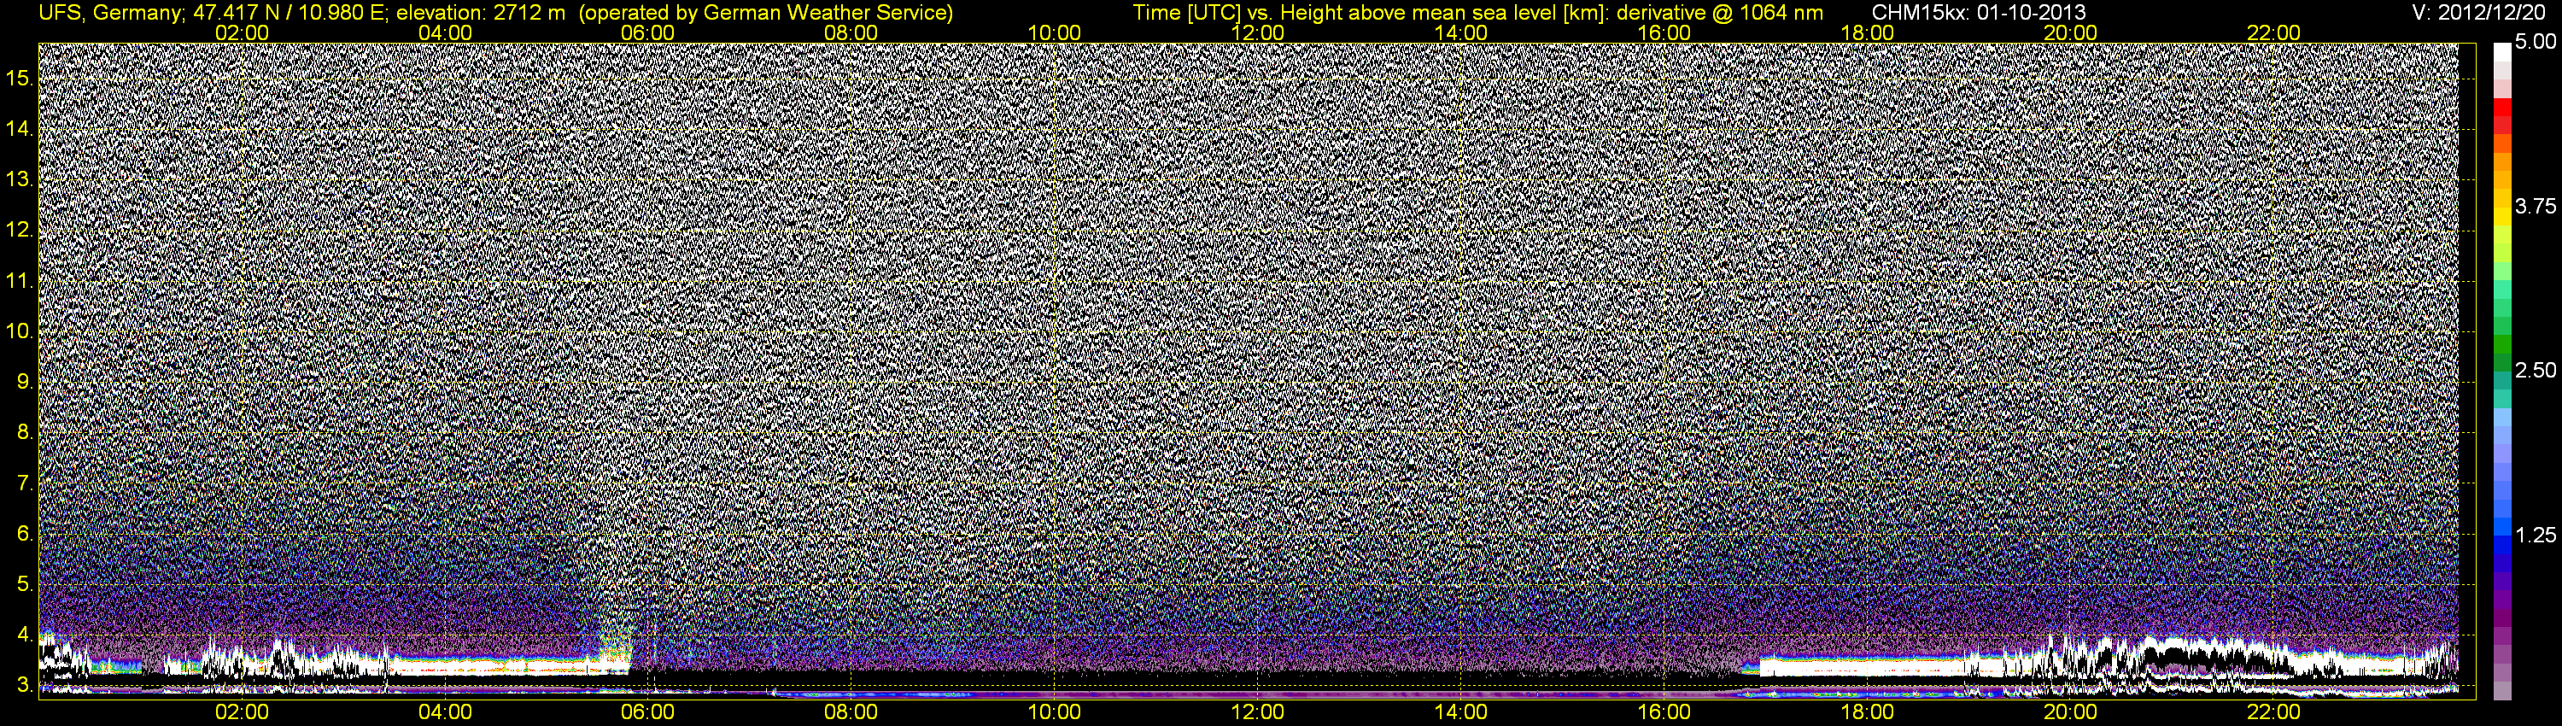The image size is (2562, 726).
Task: Click top time axis label 12:00
Action: 1257,32
